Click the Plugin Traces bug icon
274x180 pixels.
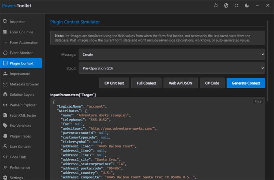coord(5,136)
